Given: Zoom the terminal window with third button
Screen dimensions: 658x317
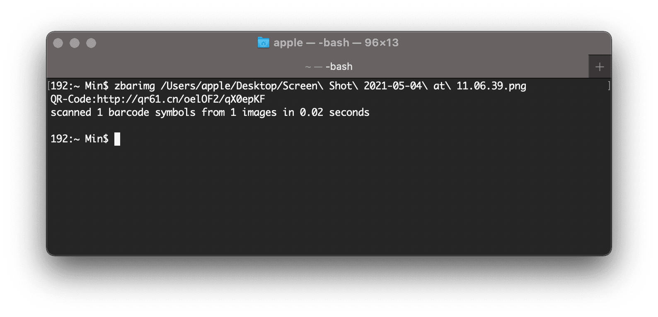Looking at the screenshot, I should tap(91, 43).
